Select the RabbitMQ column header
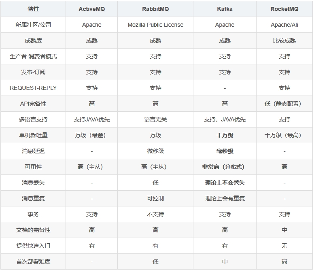 (x=155, y=9)
